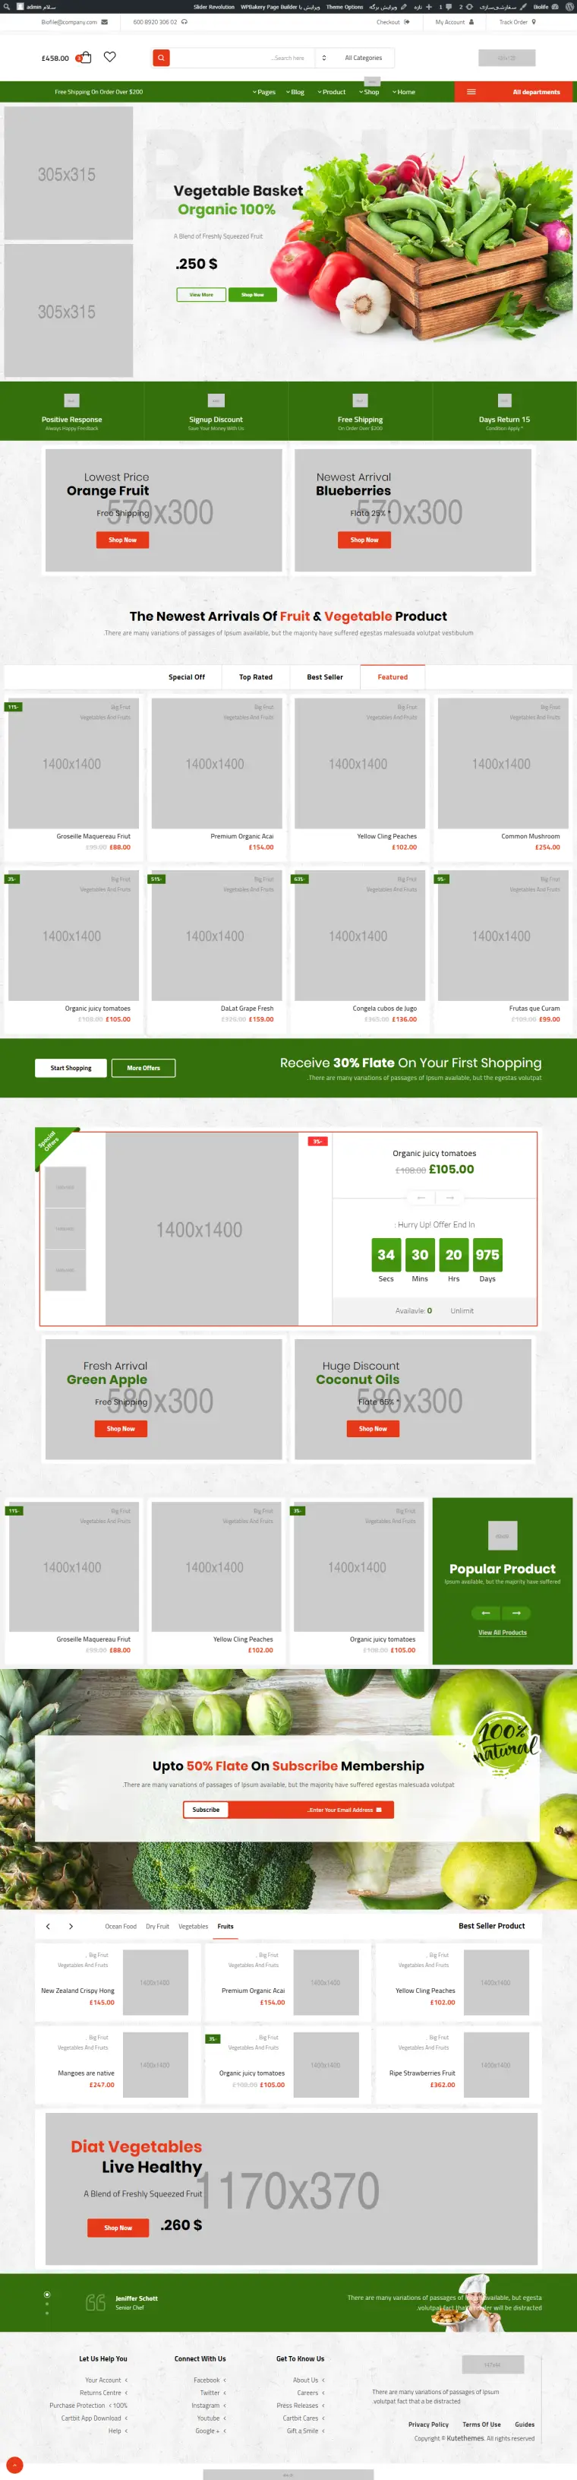
Task: Open the Privacy Policy footer link
Action: click(x=429, y=2425)
